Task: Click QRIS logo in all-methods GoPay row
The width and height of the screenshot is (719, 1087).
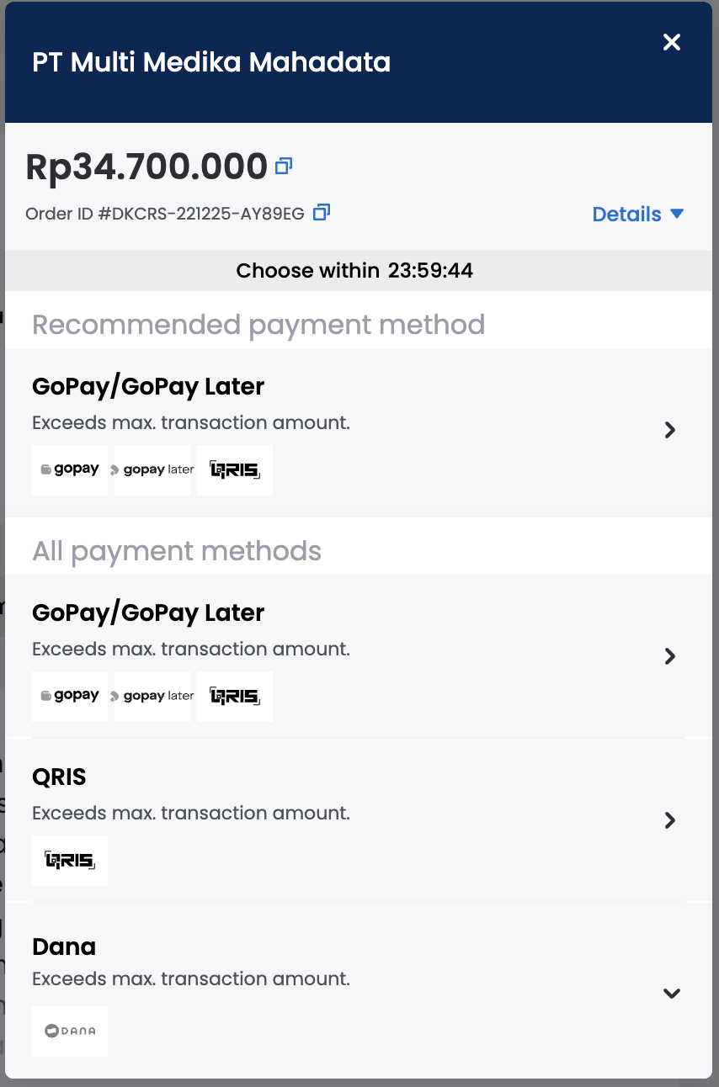Action: click(235, 696)
